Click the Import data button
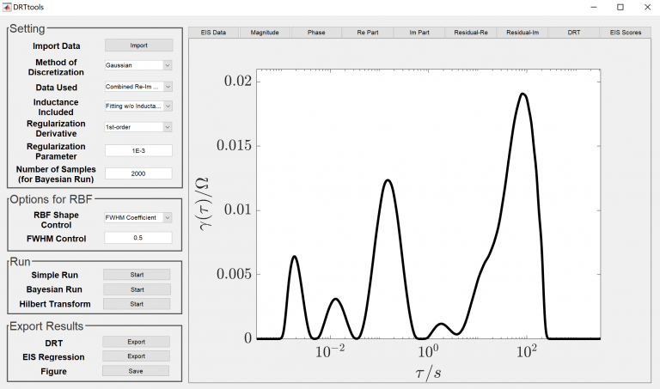 pos(138,46)
